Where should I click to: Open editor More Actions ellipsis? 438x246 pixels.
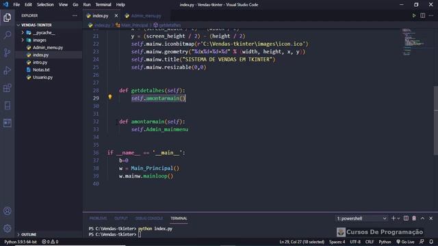point(431,16)
